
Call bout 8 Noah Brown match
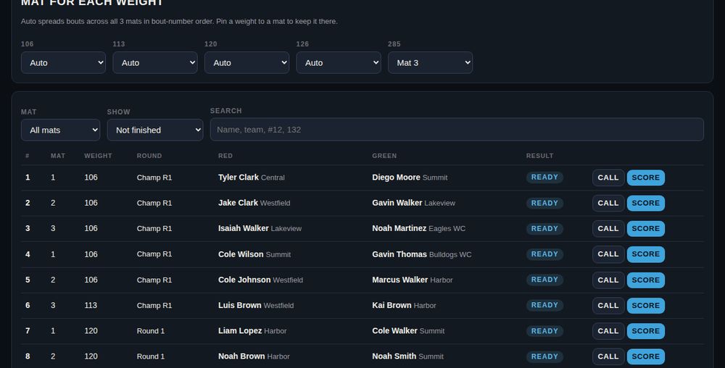(608, 356)
